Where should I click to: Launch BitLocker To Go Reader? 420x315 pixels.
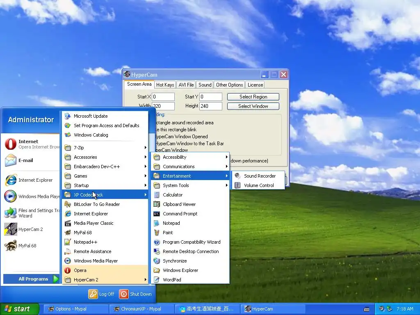[105, 204]
